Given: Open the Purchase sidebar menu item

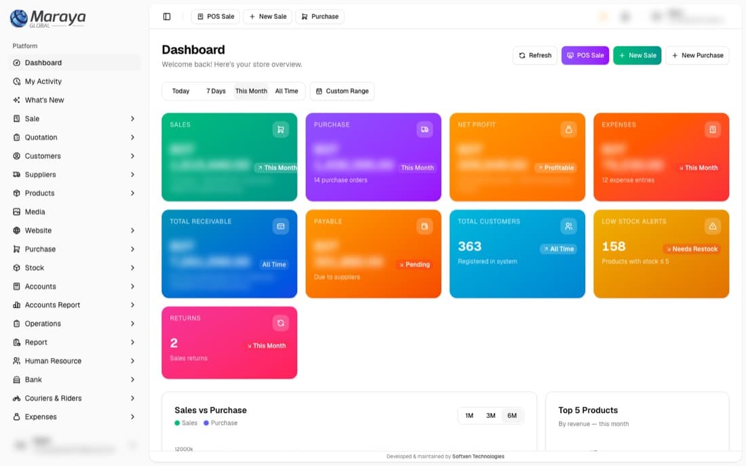Looking at the screenshot, I should [74, 250].
